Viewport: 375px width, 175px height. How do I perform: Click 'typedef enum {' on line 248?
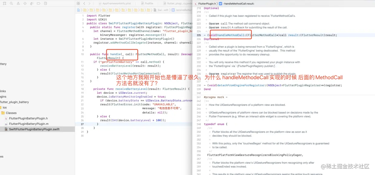tap(215, 124)
